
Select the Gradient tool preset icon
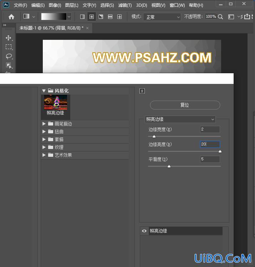(x=26, y=16)
